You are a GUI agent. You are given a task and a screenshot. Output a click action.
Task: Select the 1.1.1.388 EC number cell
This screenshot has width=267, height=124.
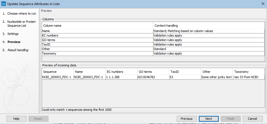coord(121,77)
